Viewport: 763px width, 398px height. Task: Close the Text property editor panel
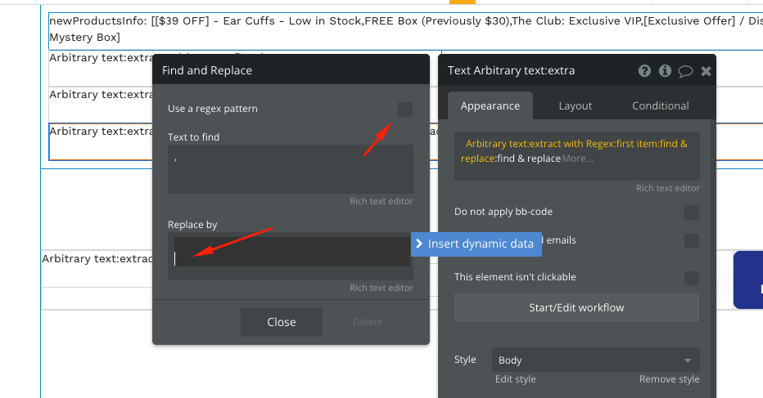(706, 71)
